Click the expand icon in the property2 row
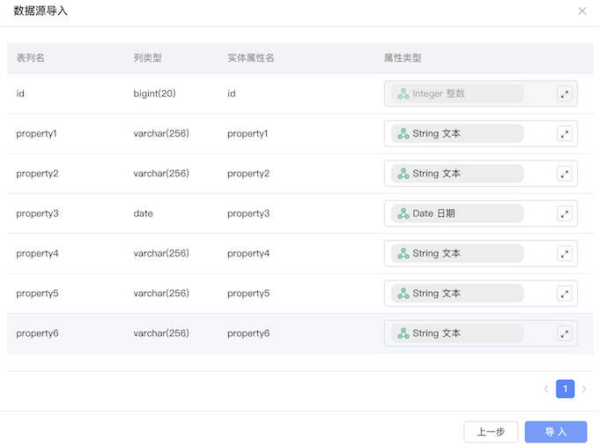The height and width of the screenshot is (448, 599). pos(565,174)
